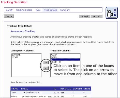Open the Summary tab
The height and width of the screenshot is (98, 120).
(x=65, y=10)
